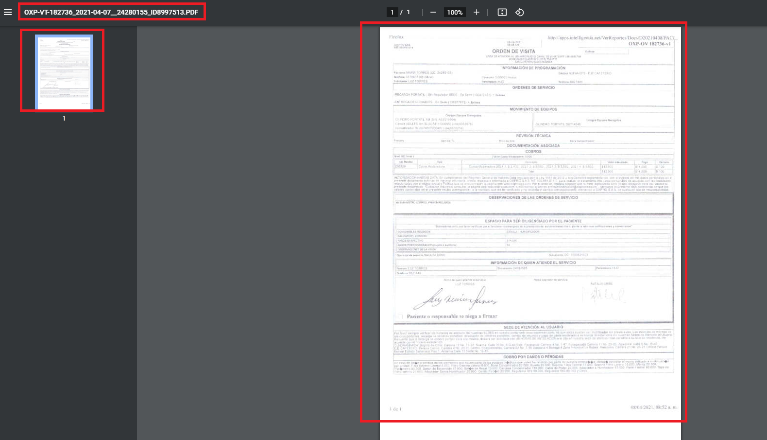Click the 100% zoom level field

coord(455,12)
